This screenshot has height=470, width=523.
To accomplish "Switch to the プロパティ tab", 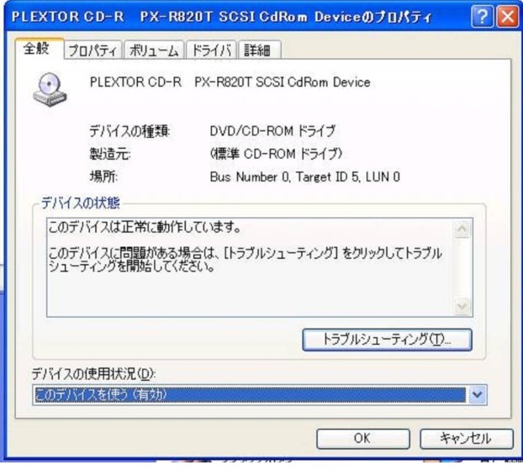I will pos(92,50).
